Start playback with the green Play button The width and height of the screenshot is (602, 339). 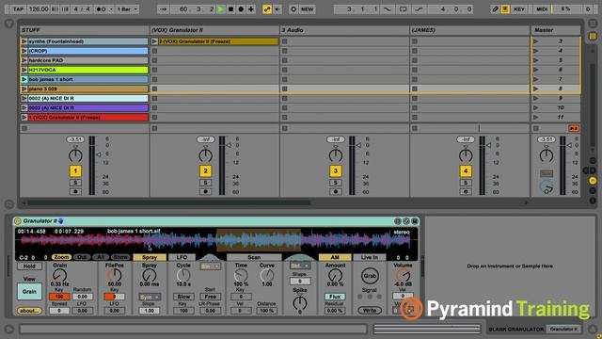[x=221, y=9]
